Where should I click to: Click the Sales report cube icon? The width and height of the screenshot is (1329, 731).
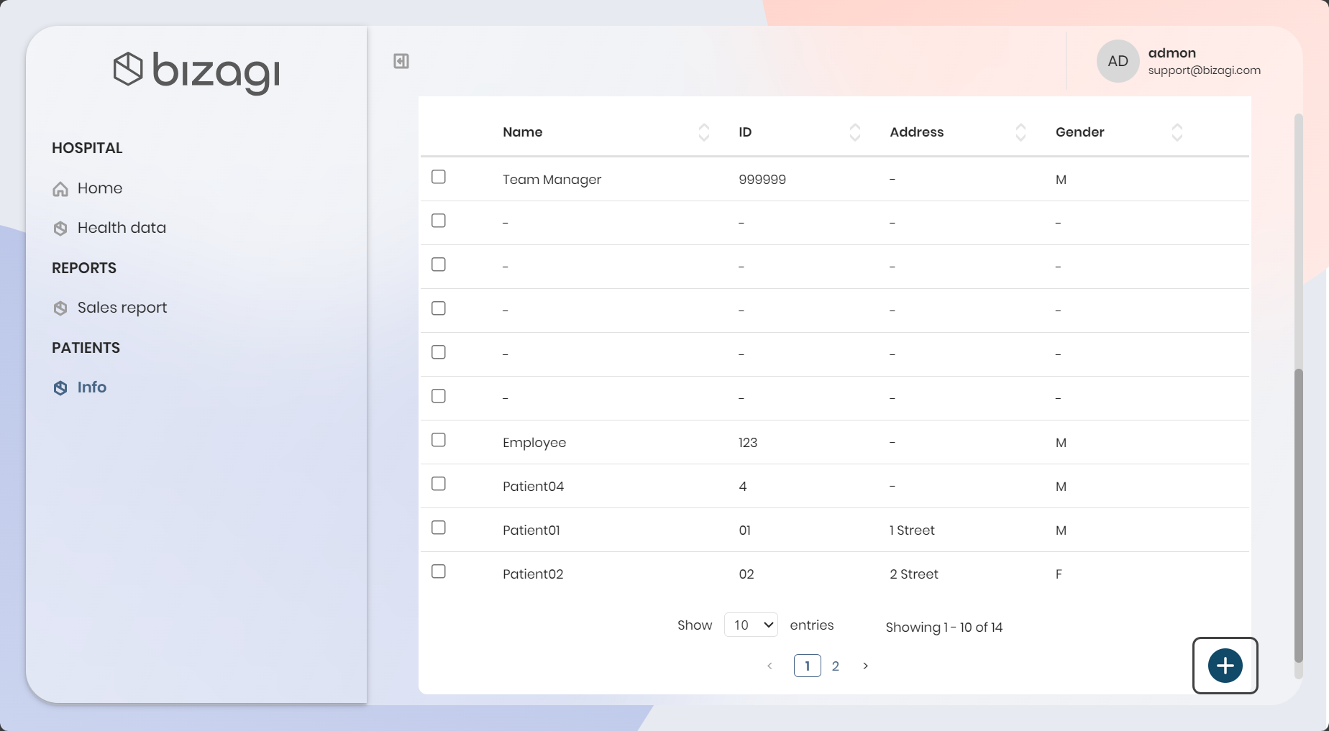[60, 308]
